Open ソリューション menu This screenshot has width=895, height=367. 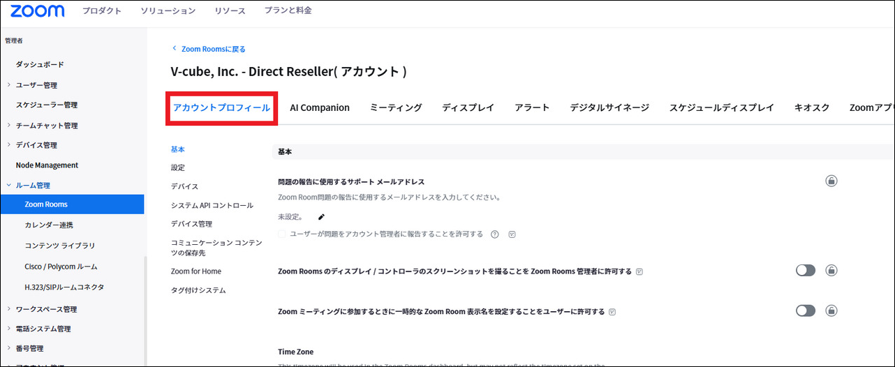[x=168, y=10]
